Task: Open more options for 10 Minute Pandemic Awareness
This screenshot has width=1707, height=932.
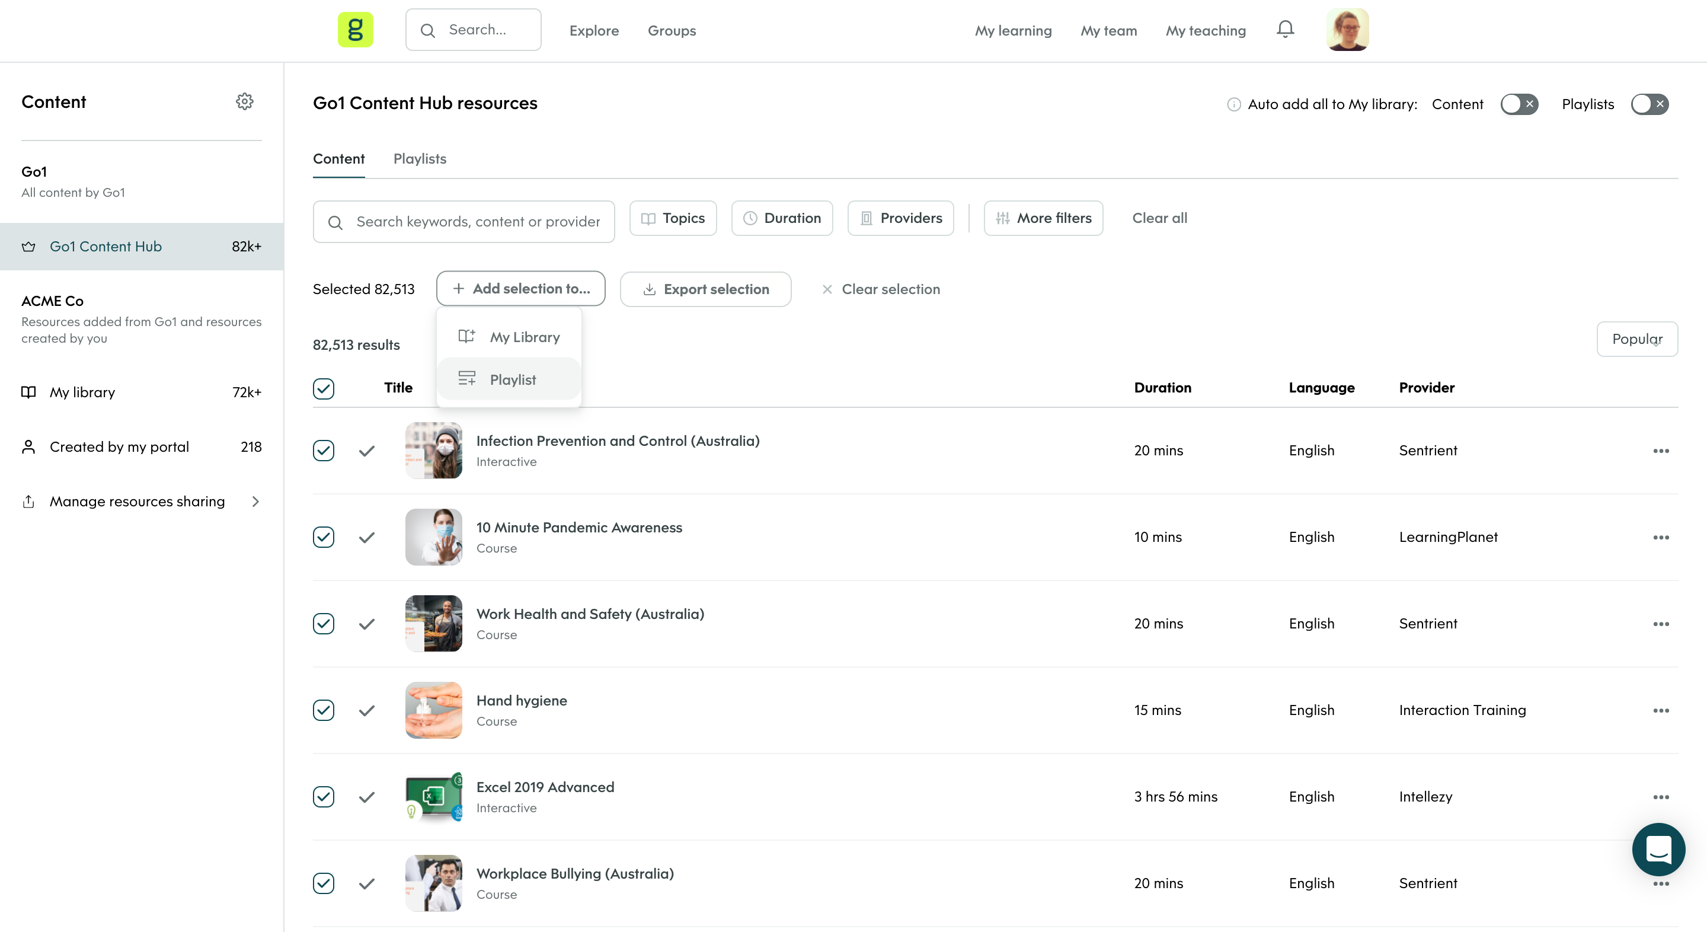Action: click(1661, 538)
